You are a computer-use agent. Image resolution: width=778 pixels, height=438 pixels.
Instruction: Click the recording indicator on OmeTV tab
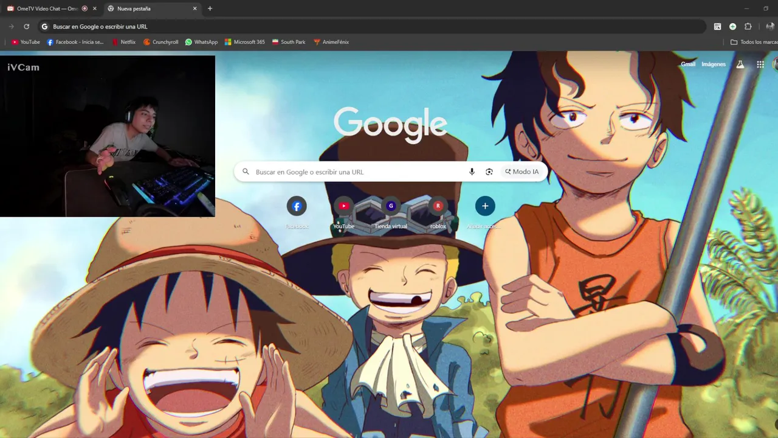tap(84, 9)
